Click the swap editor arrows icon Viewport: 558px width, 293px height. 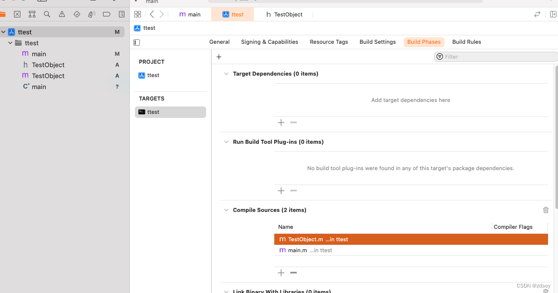(538, 14)
